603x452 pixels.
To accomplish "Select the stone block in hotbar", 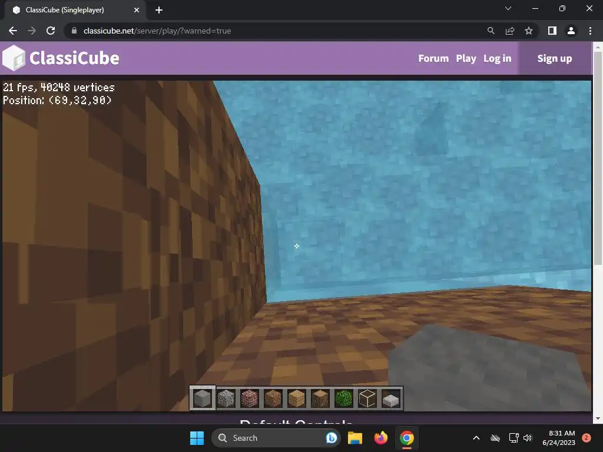I will [x=203, y=398].
